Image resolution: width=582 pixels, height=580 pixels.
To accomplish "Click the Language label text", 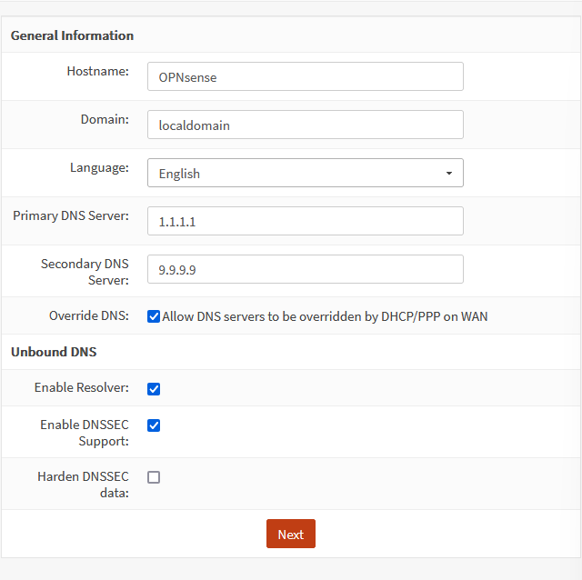I will [x=99, y=167].
